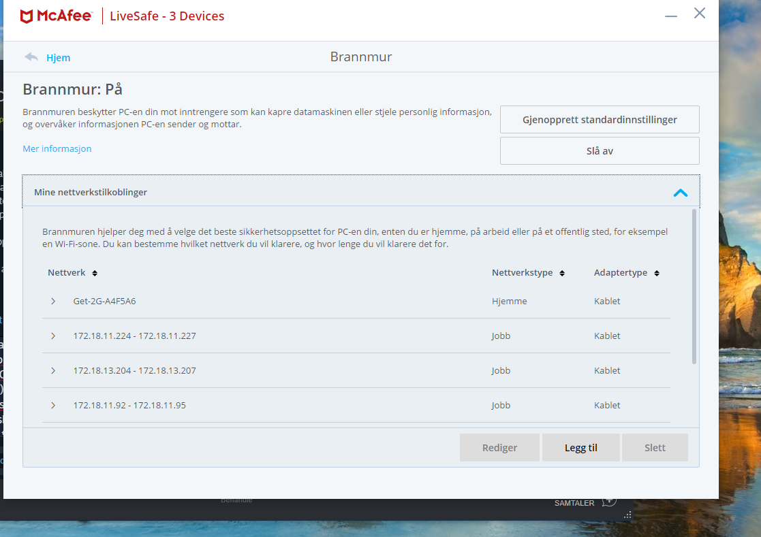Click Kablet adapter for 172.18.11.92 row

[607, 405]
